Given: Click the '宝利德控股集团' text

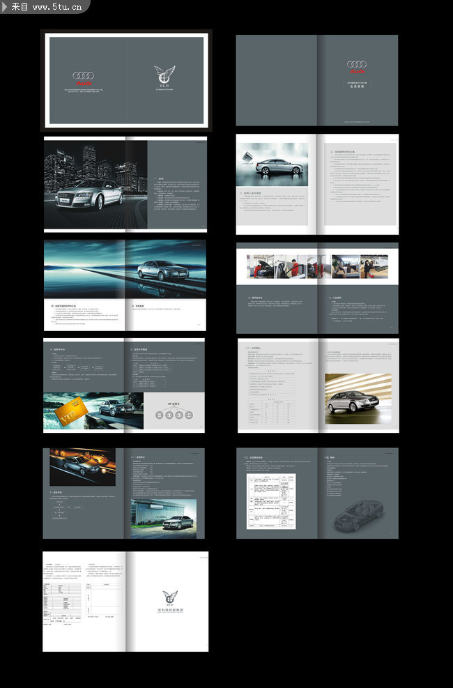Looking at the screenshot, I should point(170,611).
